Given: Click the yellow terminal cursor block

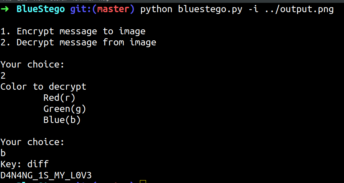Looking at the screenshot, I should click(143, 182).
